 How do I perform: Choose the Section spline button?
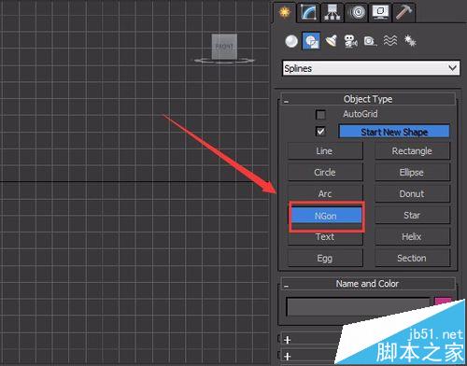pyautogui.click(x=412, y=259)
